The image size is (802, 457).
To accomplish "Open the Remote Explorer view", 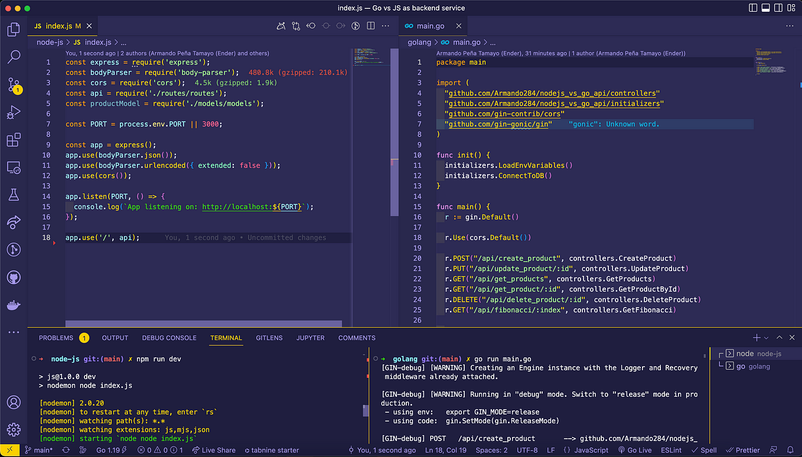I will click(14, 168).
